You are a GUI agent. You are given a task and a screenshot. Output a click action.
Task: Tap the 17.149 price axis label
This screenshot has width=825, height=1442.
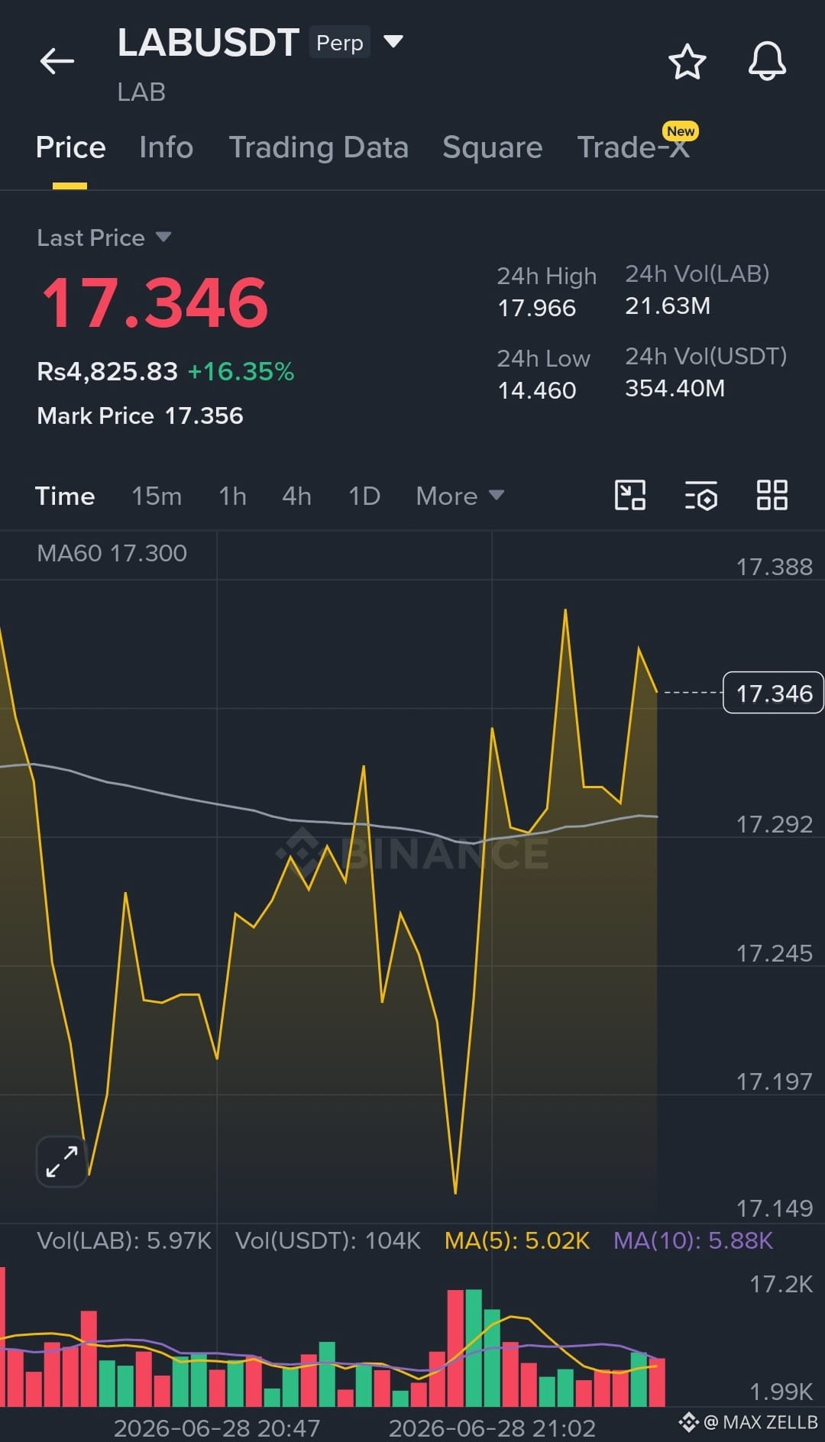[x=774, y=1208]
